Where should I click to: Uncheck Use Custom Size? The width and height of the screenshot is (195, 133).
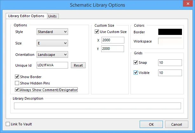(97, 31)
